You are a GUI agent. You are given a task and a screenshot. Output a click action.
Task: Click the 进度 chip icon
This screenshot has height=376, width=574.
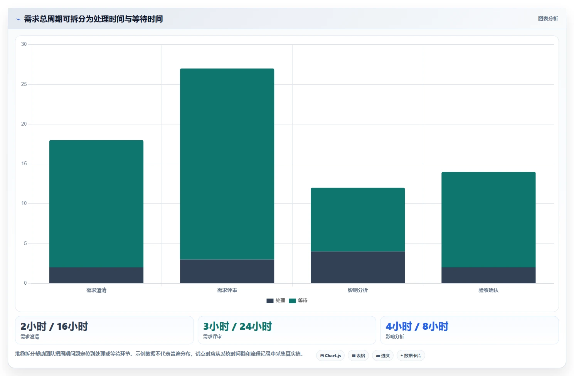tap(378, 356)
